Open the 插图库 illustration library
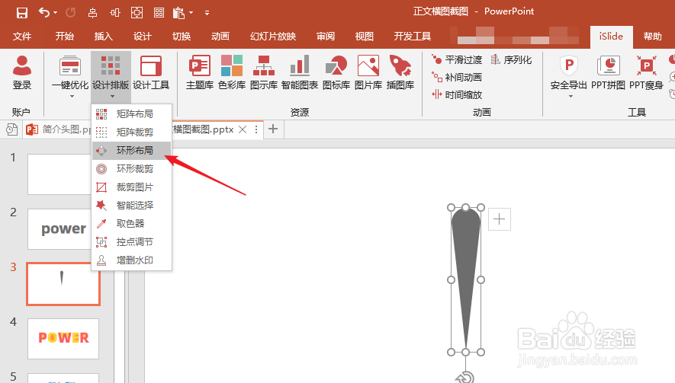This screenshot has height=383, width=675. click(400, 72)
